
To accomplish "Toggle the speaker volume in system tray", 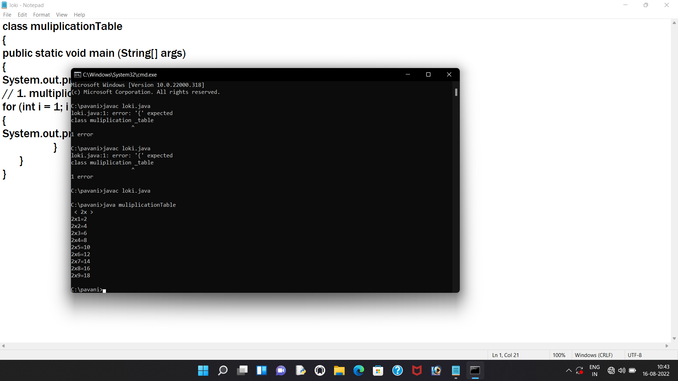I will [x=622, y=370].
